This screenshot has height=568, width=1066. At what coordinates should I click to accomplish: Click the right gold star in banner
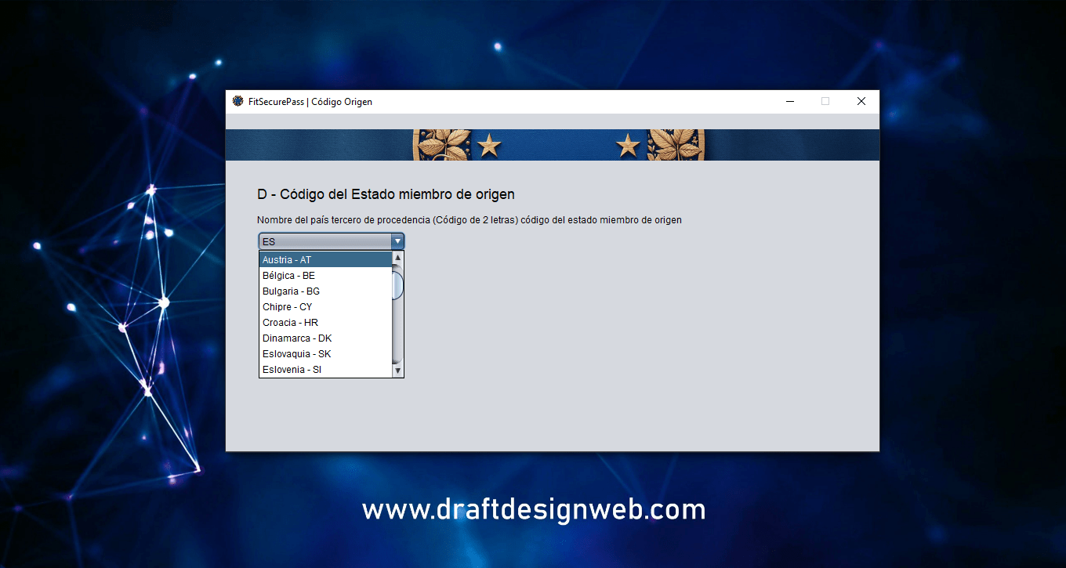(627, 145)
